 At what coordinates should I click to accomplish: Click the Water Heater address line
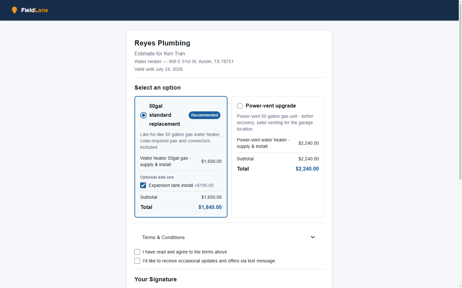coord(184,61)
